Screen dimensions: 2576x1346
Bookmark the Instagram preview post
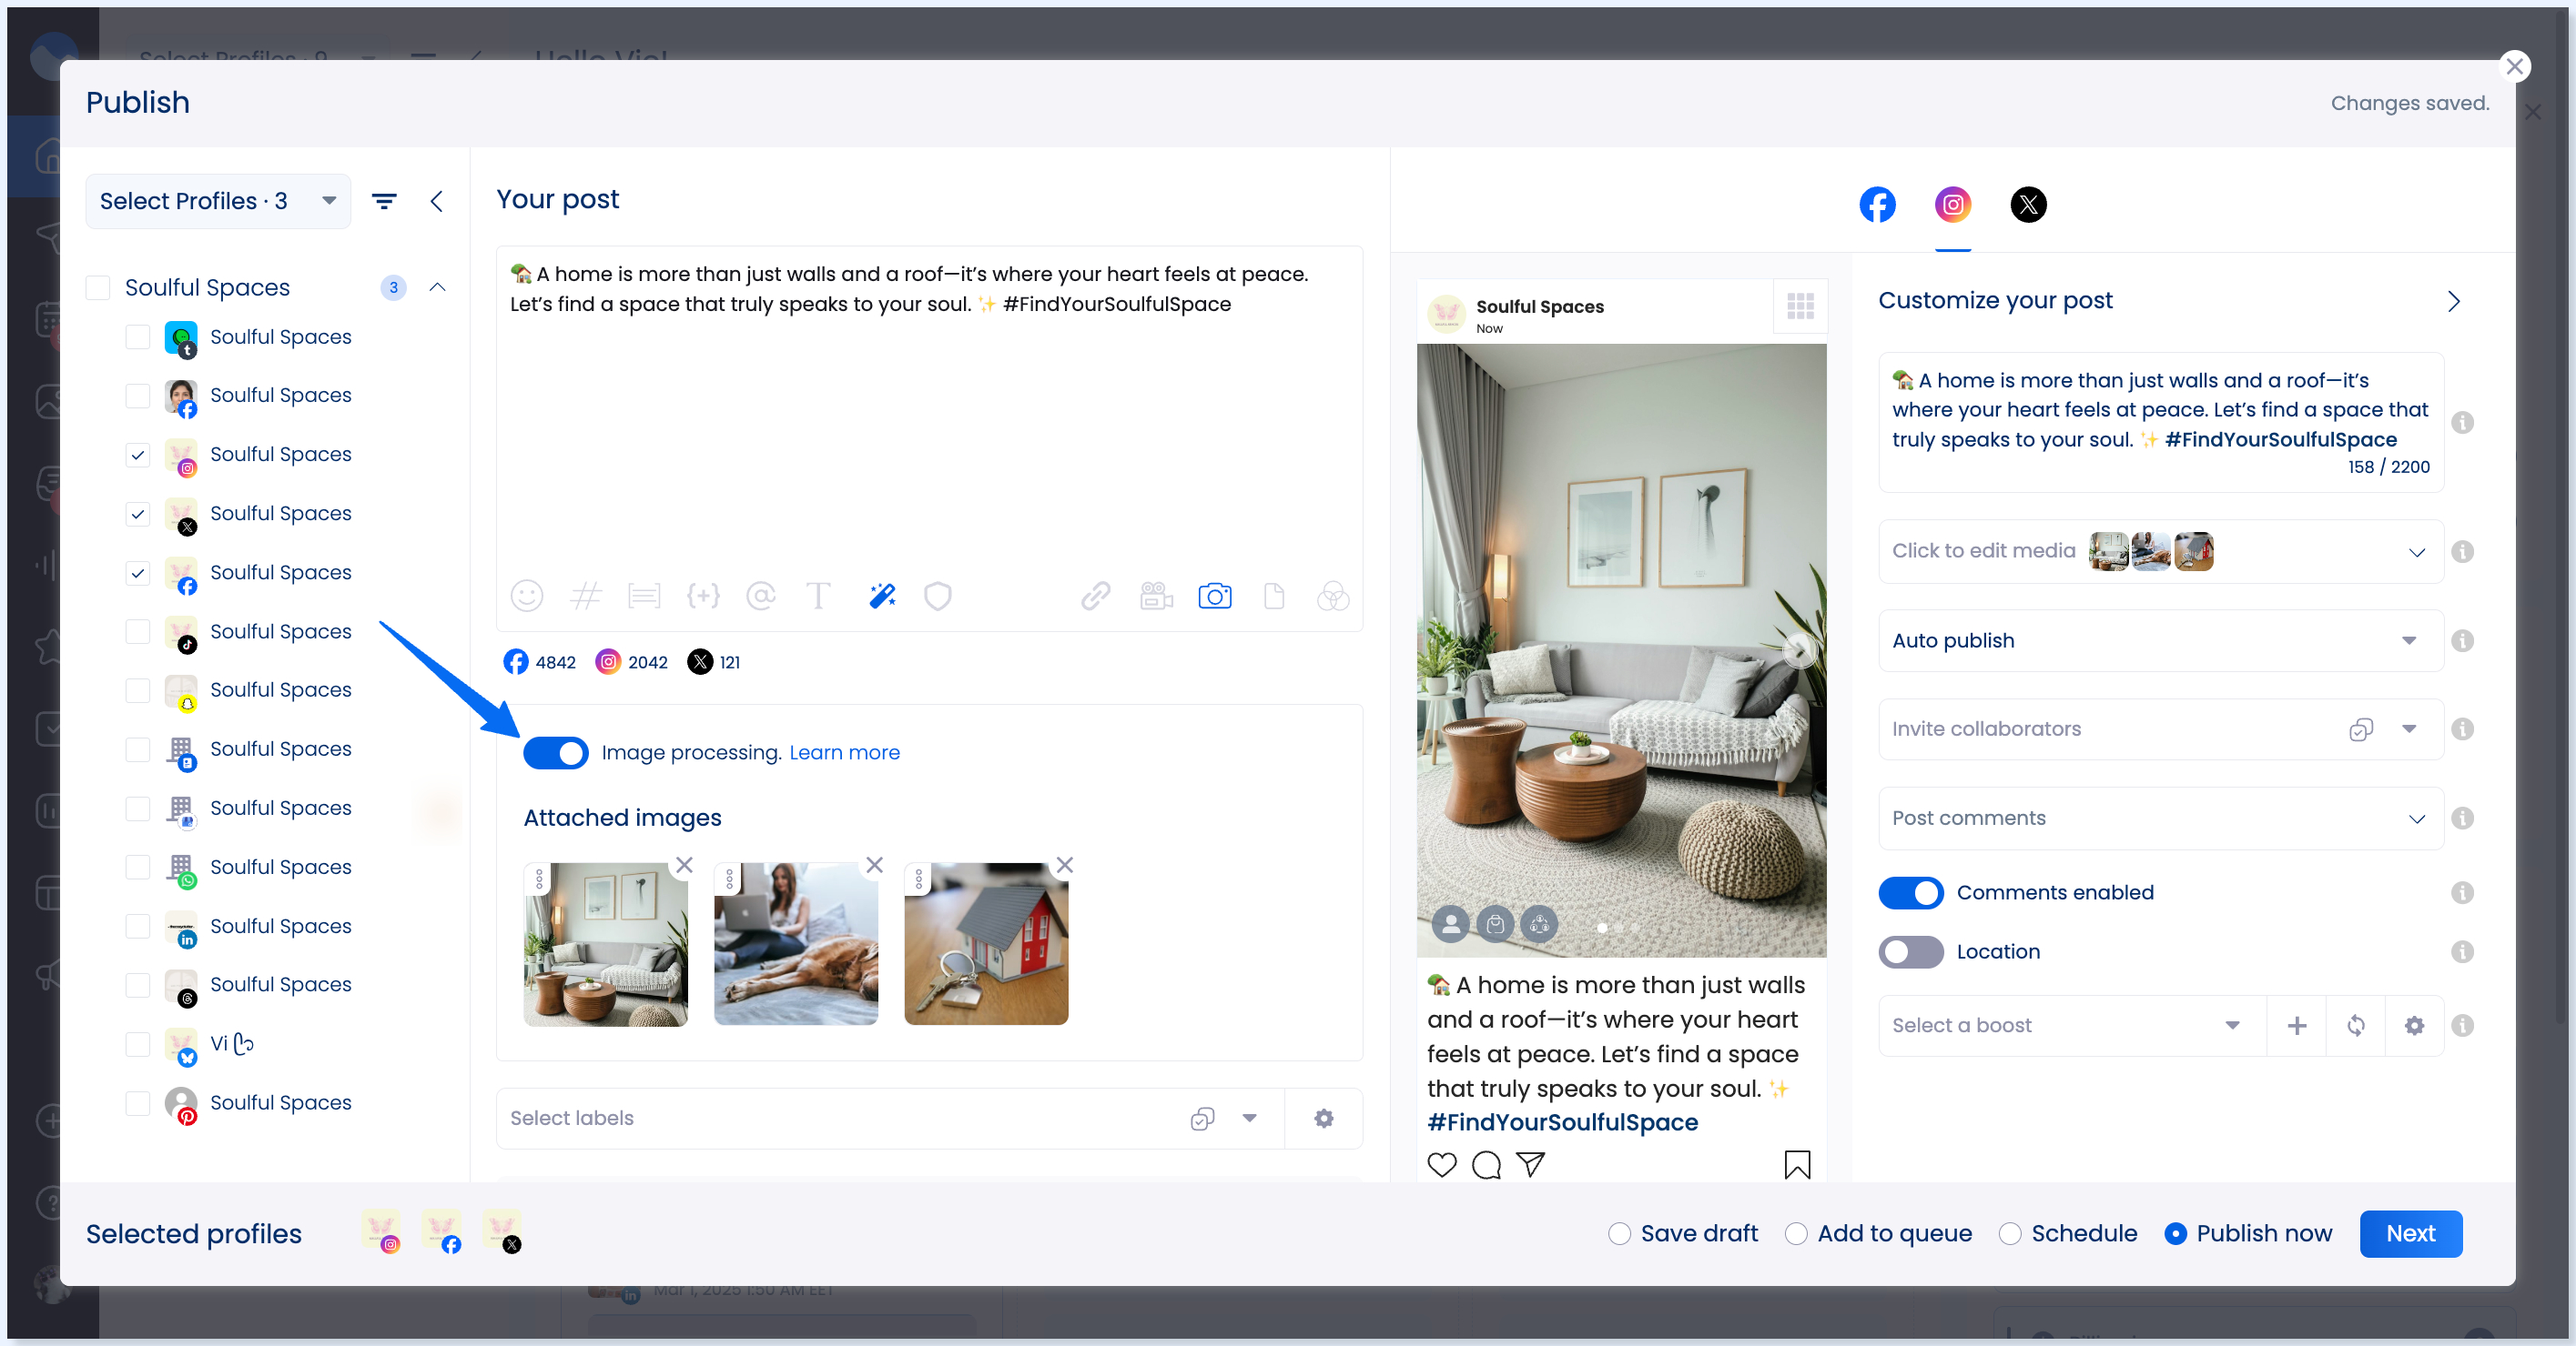(x=1797, y=1165)
